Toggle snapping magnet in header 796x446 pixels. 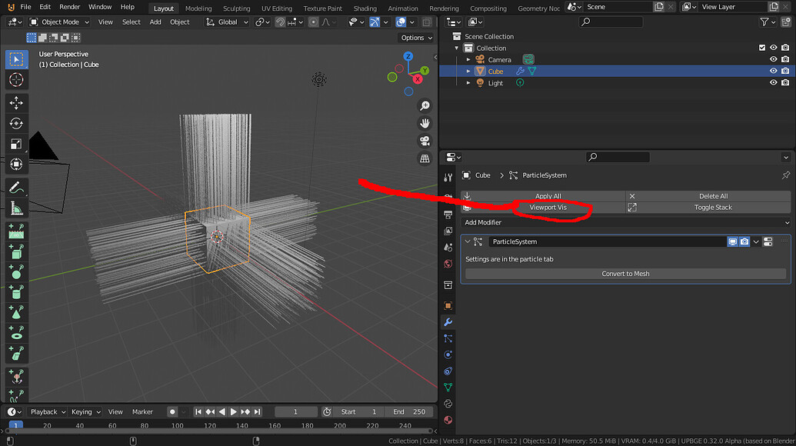click(x=280, y=22)
